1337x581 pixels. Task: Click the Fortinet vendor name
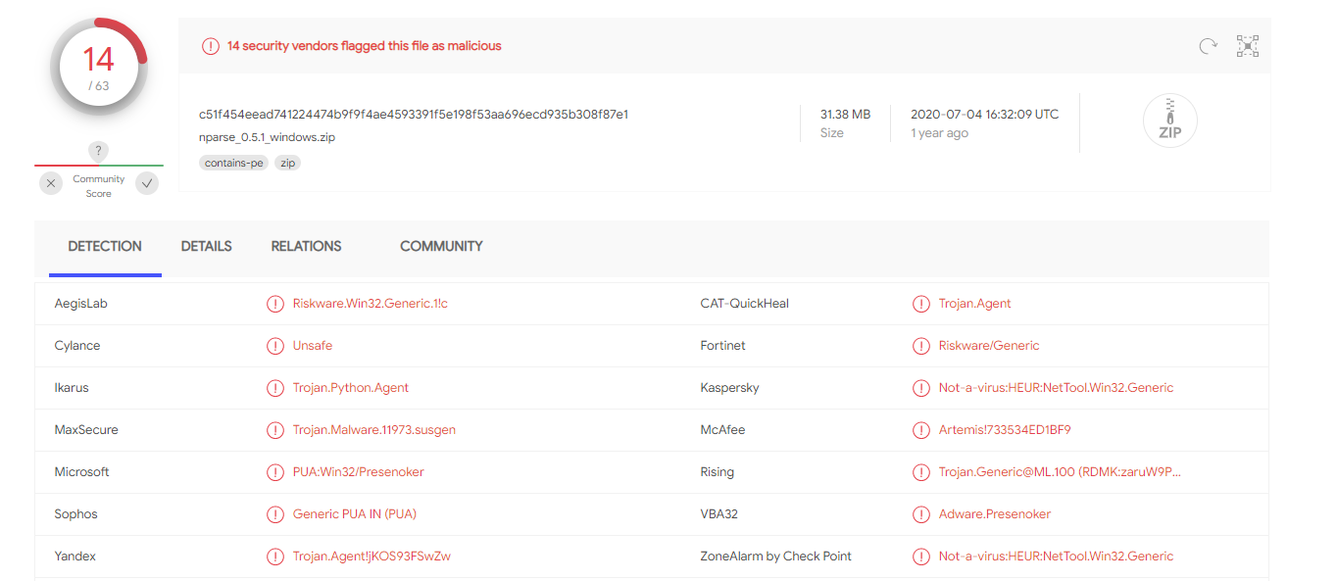pos(723,346)
